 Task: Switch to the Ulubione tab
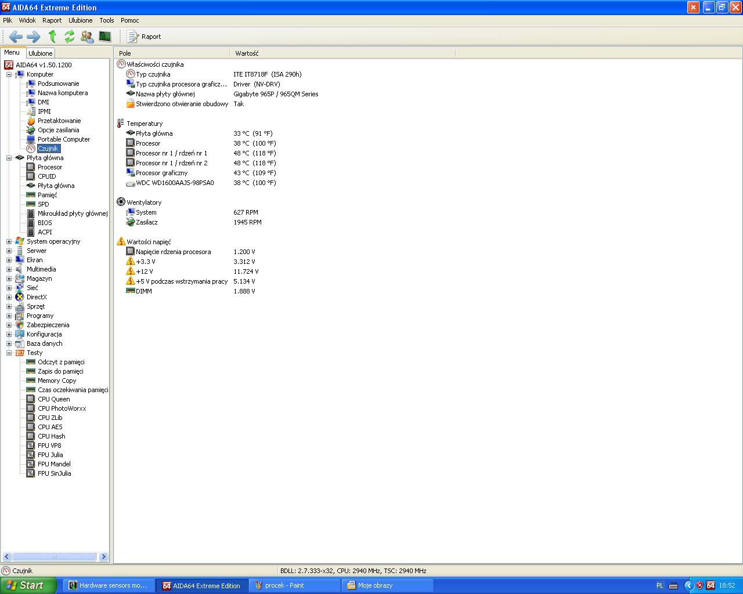pos(41,53)
